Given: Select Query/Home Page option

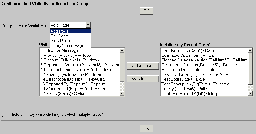Looking at the screenshot, I should pos(67,45).
